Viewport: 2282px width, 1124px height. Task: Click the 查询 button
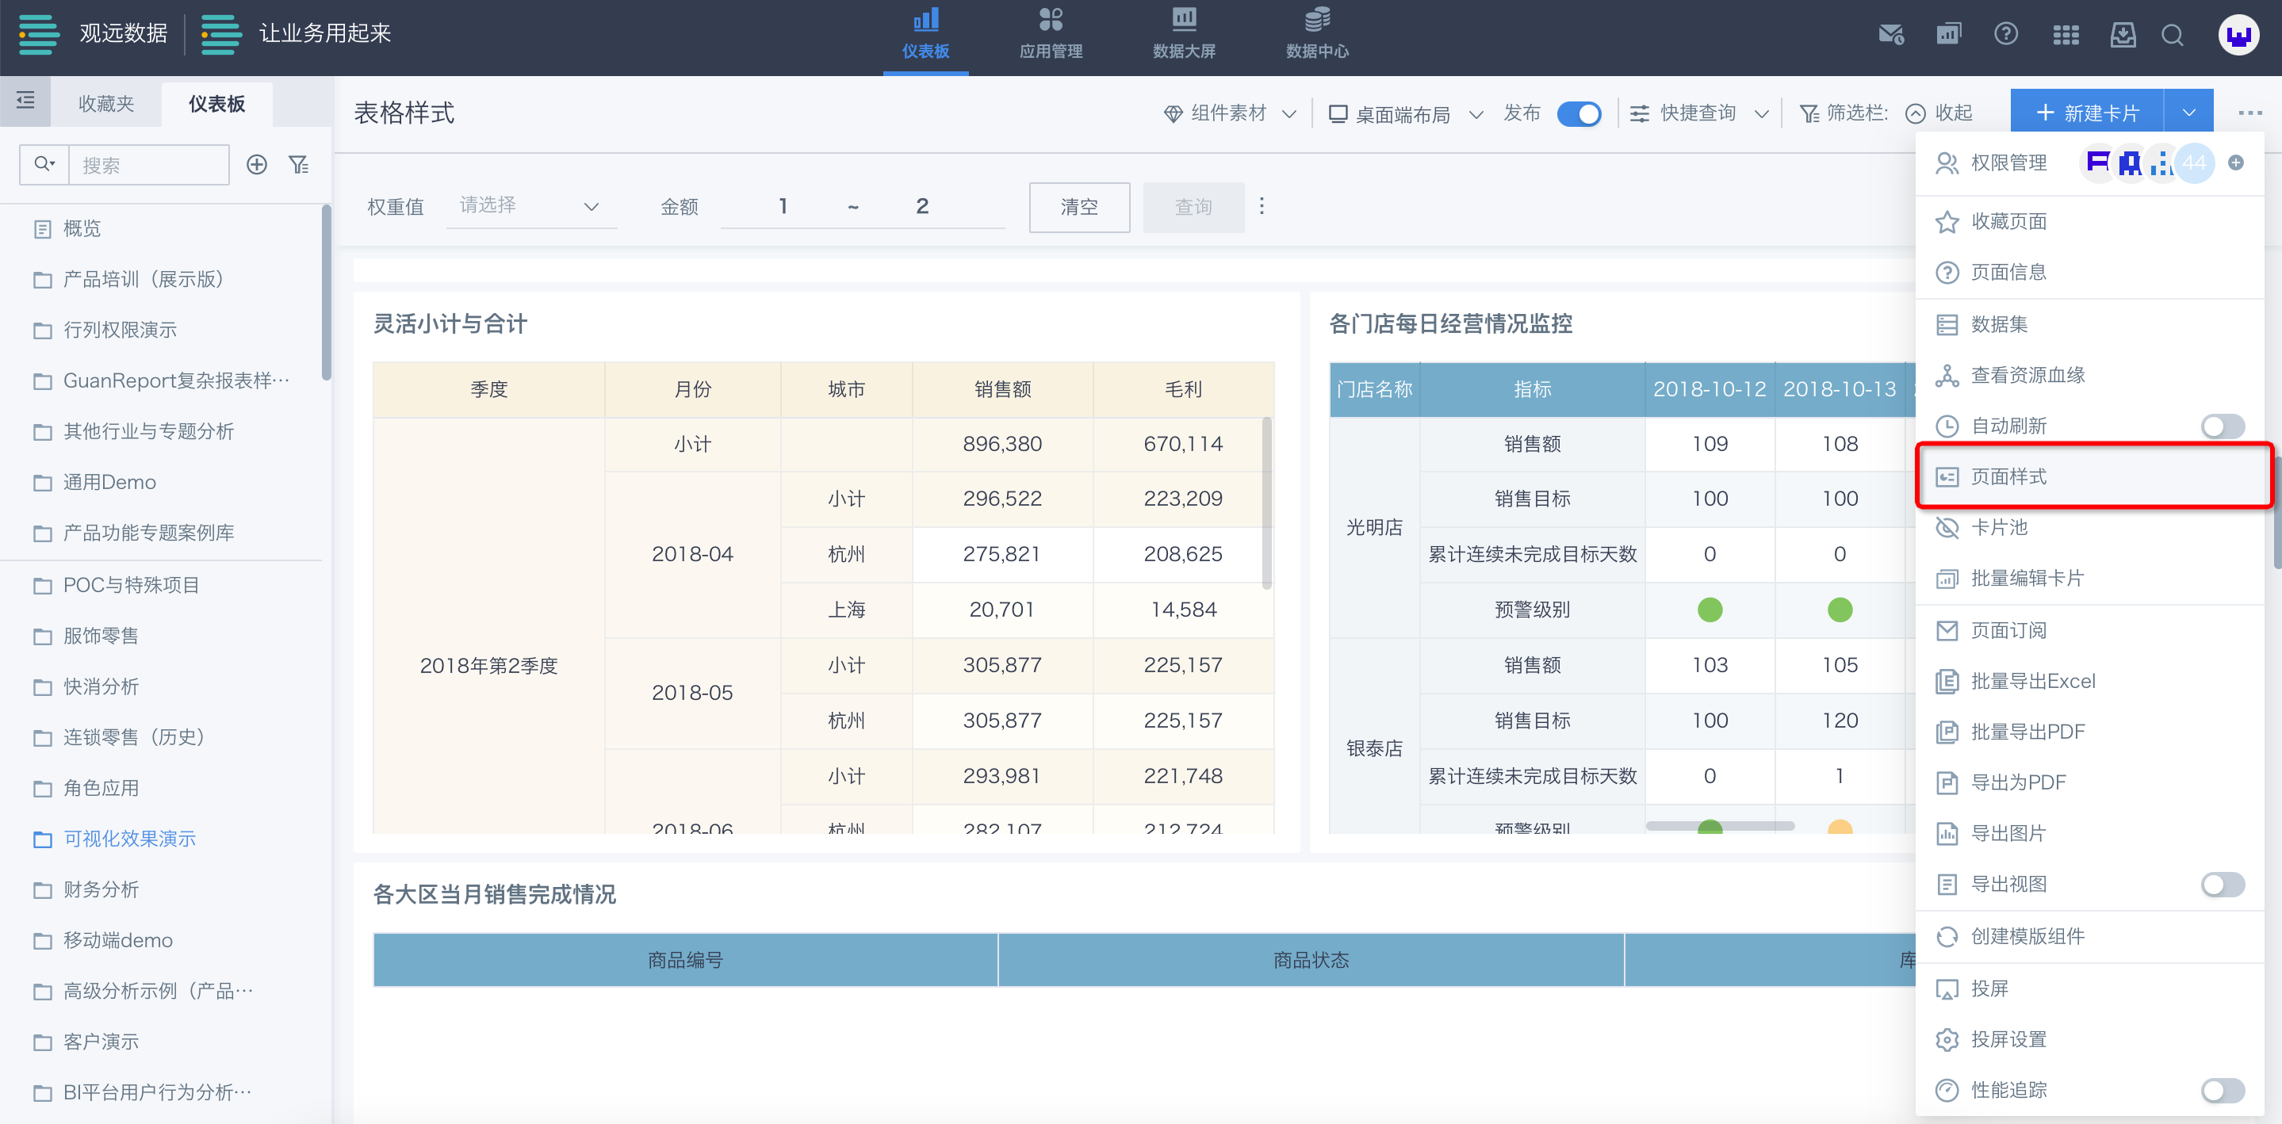[x=1193, y=207]
